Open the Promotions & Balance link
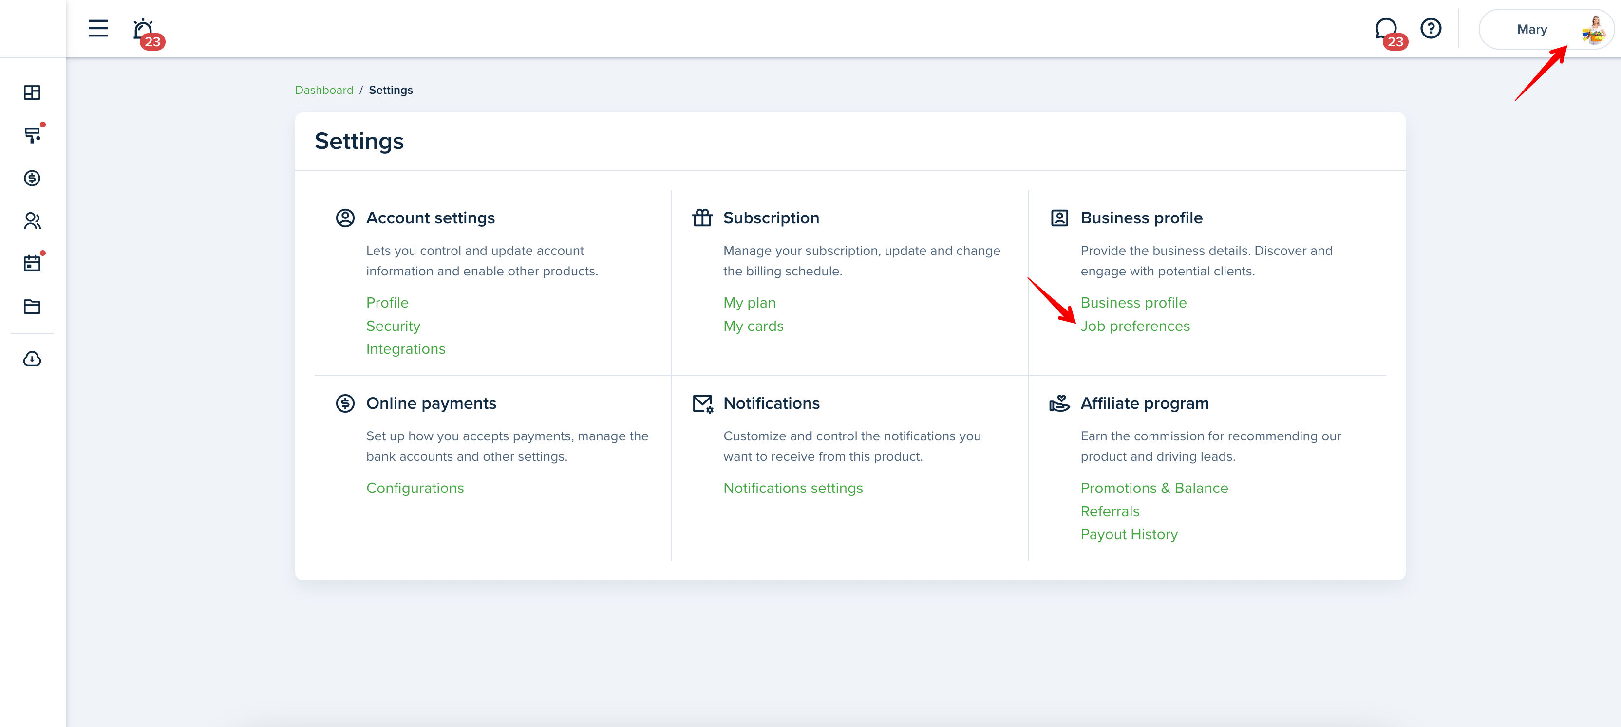The width and height of the screenshot is (1621, 727). point(1154,488)
